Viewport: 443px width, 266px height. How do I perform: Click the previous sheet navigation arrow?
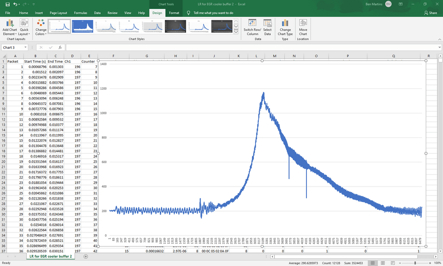(8, 257)
